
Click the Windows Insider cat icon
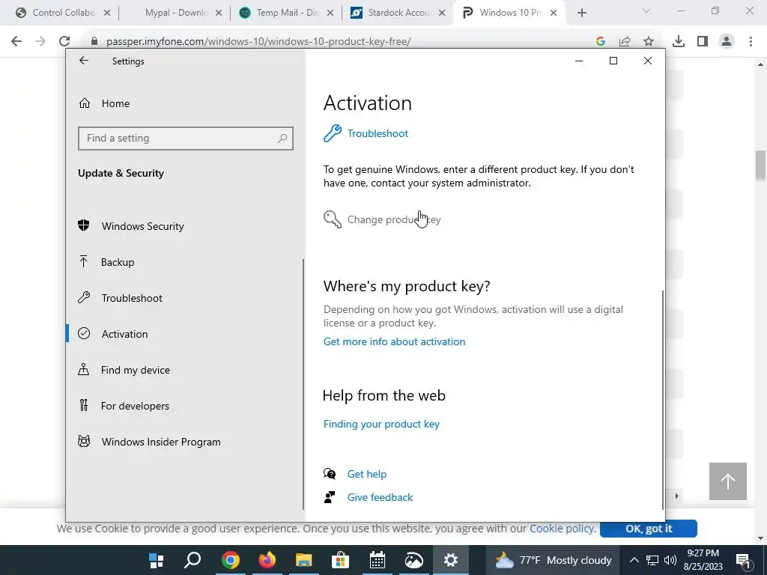point(84,441)
